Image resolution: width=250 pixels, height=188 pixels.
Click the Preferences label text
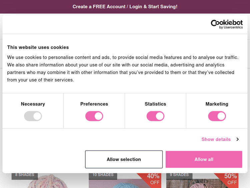(x=94, y=104)
